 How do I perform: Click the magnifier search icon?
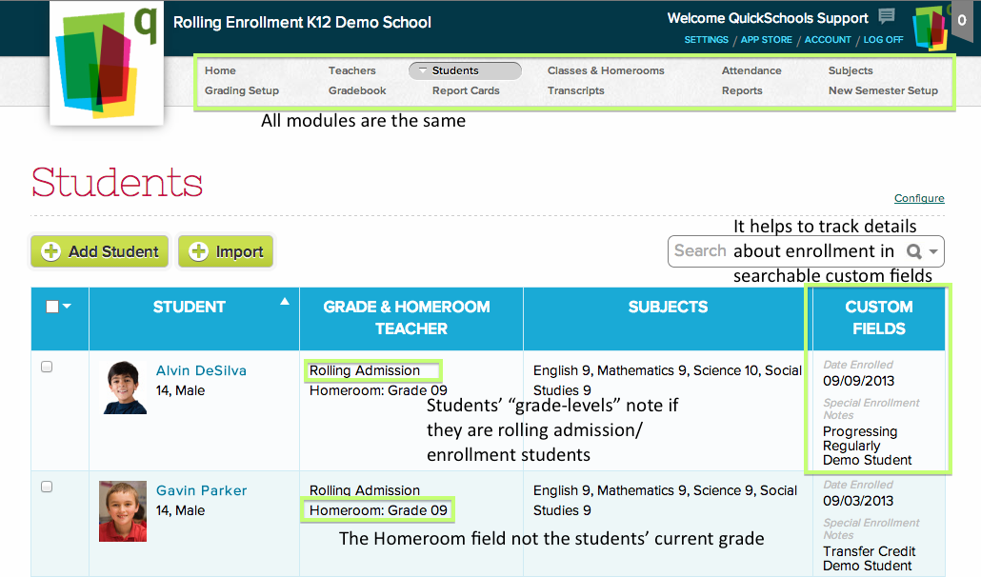pyautogui.click(x=914, y=251)
